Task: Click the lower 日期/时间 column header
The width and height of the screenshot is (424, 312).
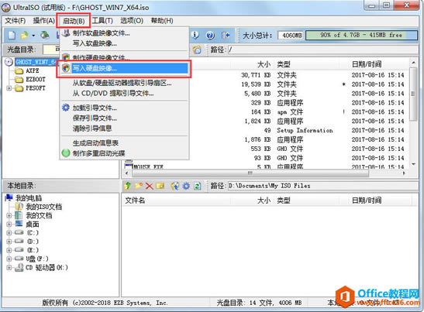Action: [367, 201]
